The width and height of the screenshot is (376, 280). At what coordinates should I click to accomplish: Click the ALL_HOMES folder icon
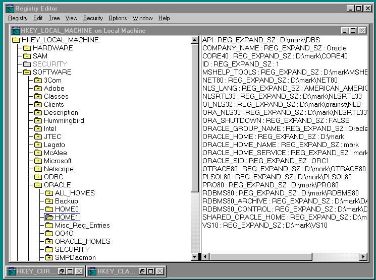pos(49,193)
